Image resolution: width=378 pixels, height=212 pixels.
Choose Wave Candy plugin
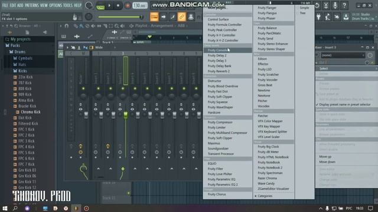tap(266, 184)
